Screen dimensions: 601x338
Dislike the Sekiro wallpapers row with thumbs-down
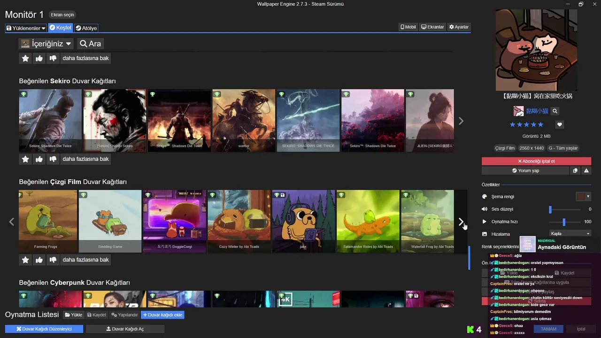coord(53,159)
